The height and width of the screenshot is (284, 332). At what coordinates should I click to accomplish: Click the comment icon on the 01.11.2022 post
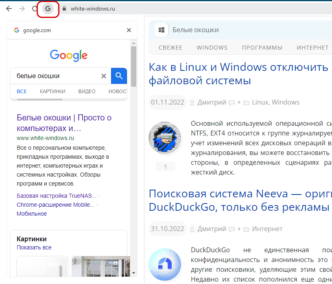[232, 103]
